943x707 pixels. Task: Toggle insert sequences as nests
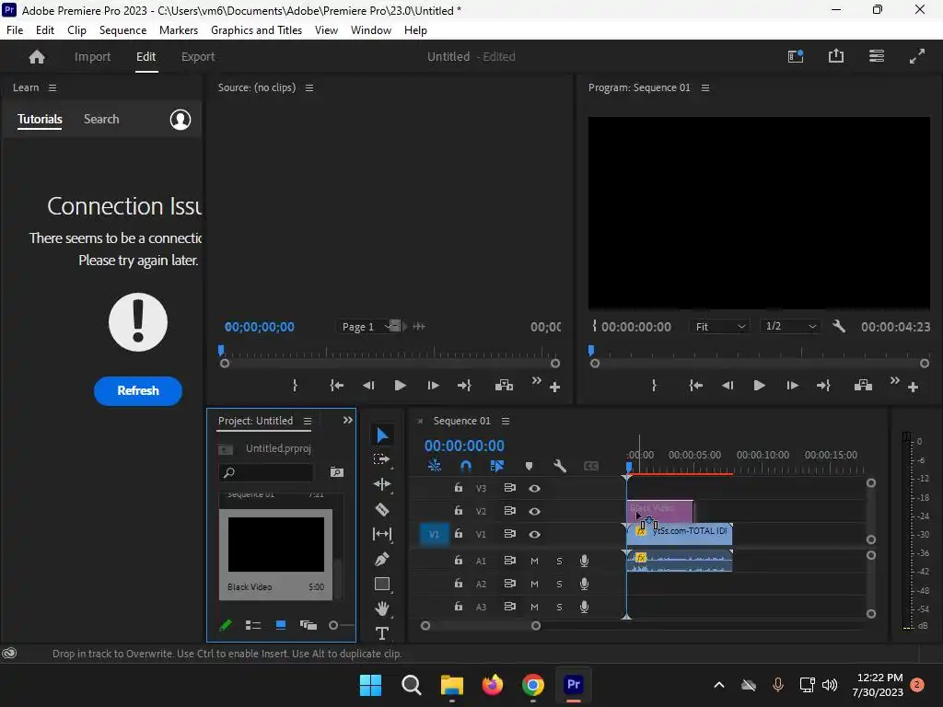click(x=435, y=466)
